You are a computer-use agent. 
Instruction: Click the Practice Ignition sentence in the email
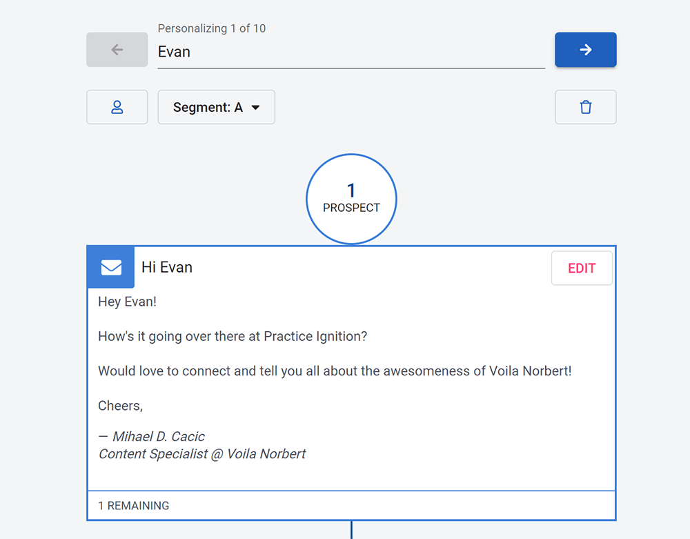pos(233,336)
